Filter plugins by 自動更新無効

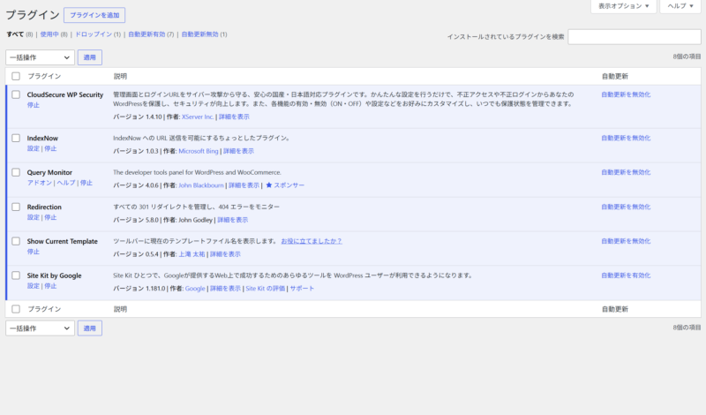[x=199, y=34]
